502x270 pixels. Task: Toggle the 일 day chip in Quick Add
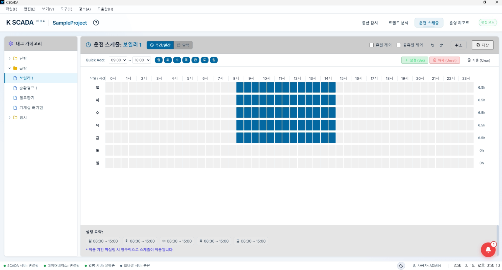[214, 60]
